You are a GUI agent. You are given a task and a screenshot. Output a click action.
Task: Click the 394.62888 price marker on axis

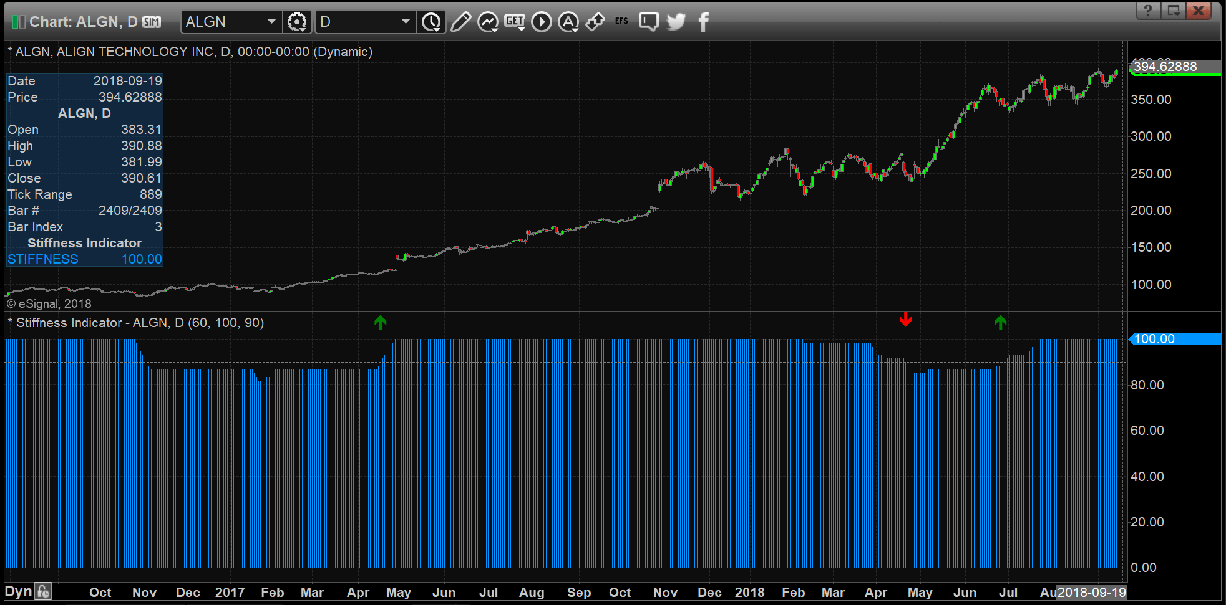[1175, 67]
